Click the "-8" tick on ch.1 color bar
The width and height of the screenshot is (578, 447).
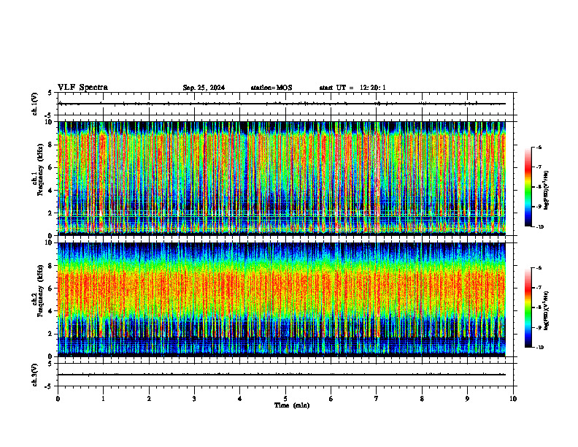pyautogui.click(x=539, y=187)
